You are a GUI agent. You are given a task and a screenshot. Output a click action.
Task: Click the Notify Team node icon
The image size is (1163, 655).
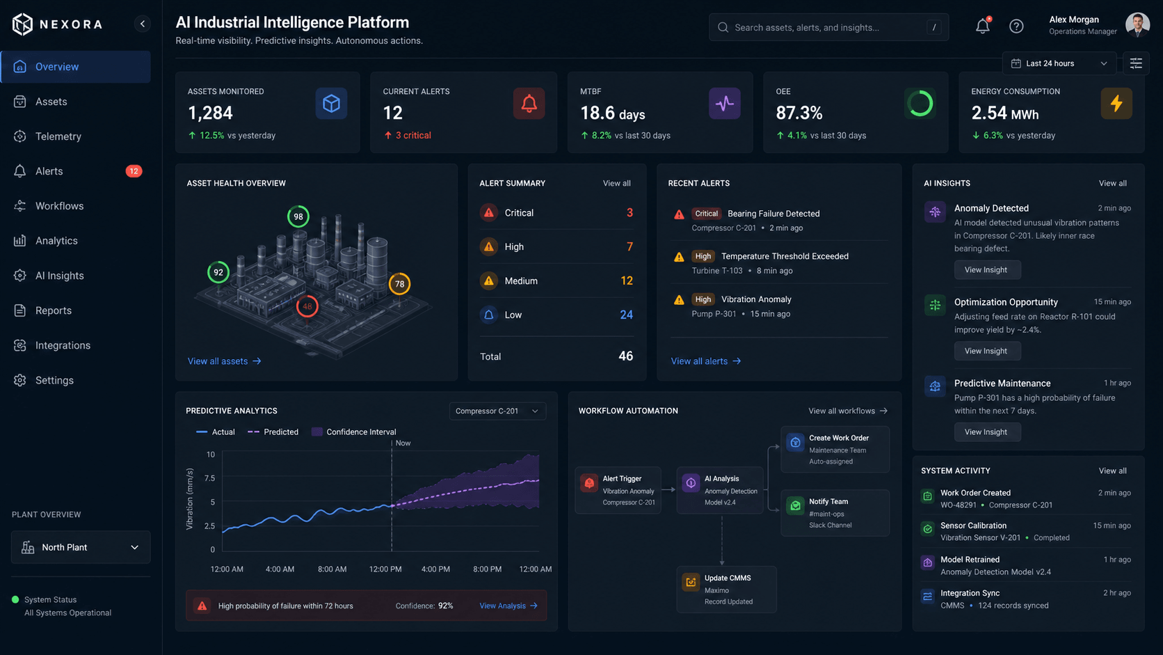pos(795,506)
